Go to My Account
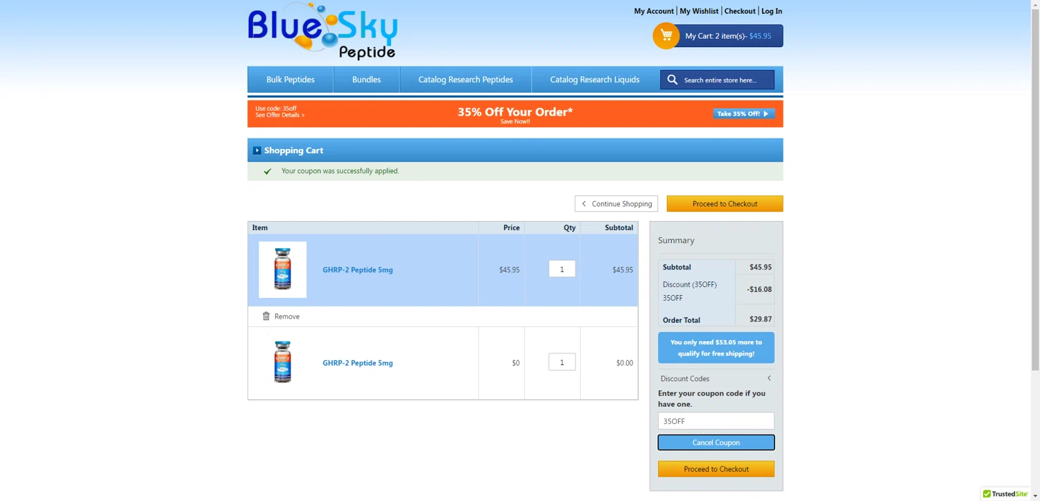This screenshot has width=1040, height=501. pyautogui.click(x=654, y=11)
